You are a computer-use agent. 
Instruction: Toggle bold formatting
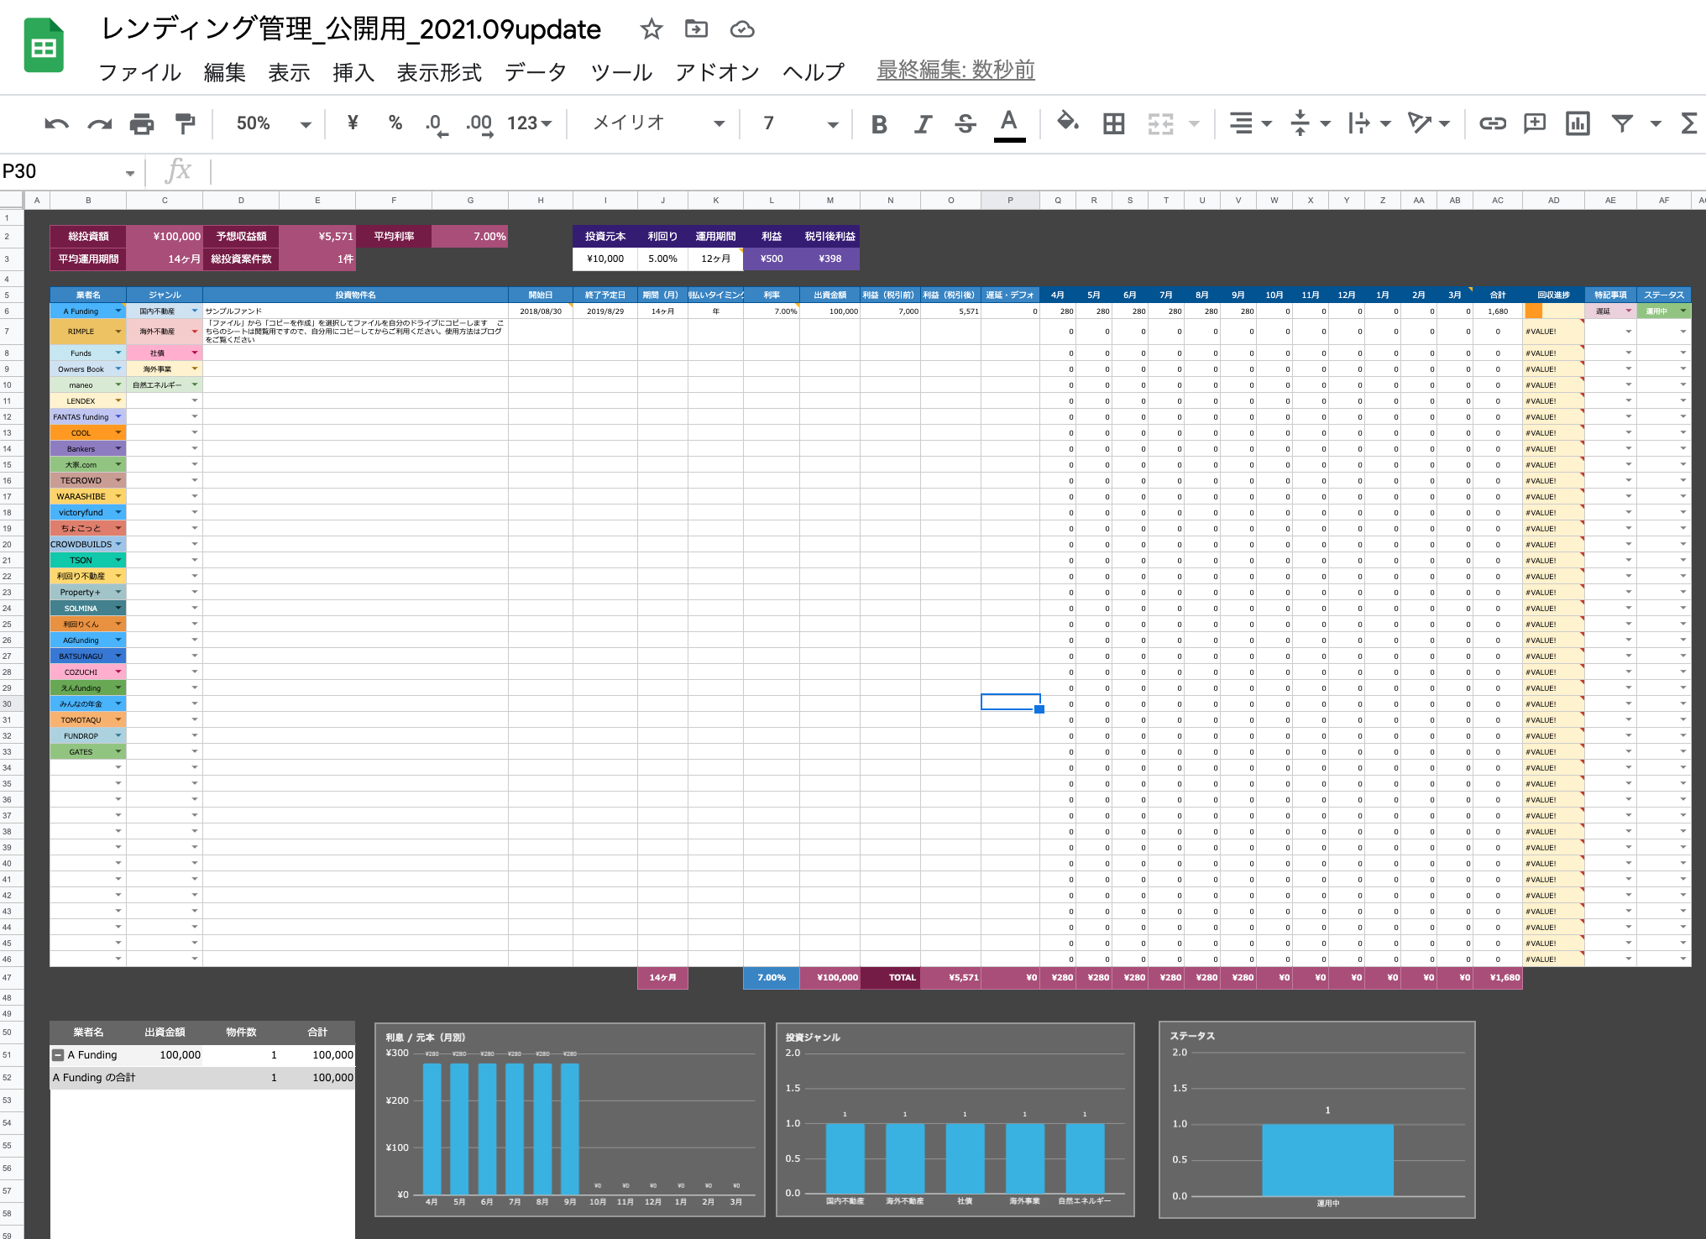coord(879,124)
